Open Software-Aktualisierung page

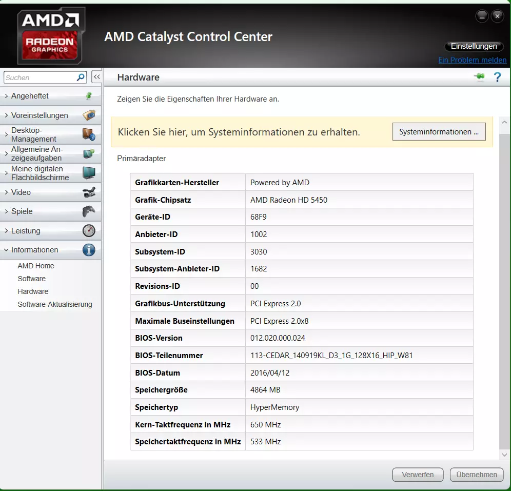[55, 304]
